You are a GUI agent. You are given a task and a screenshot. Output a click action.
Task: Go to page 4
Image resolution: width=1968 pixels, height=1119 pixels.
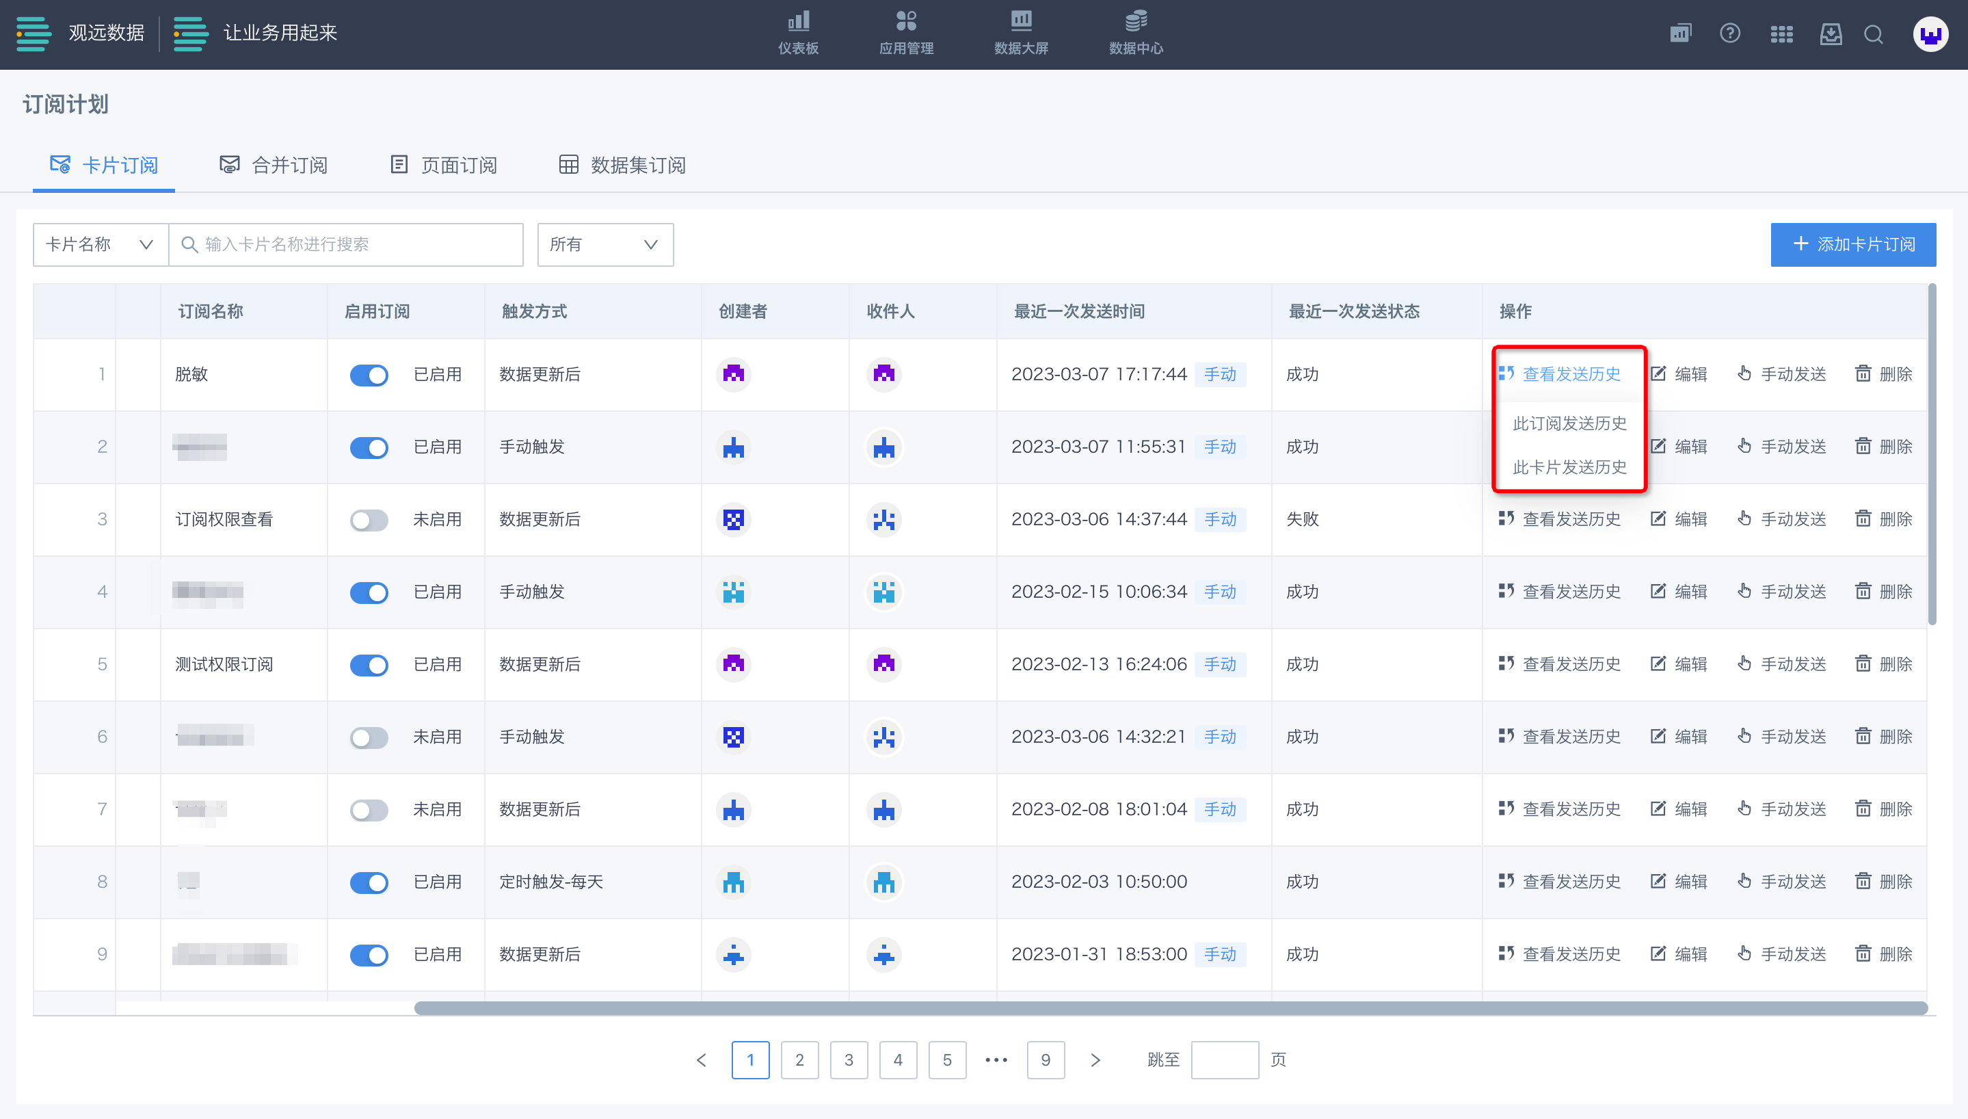[898, 1061]
